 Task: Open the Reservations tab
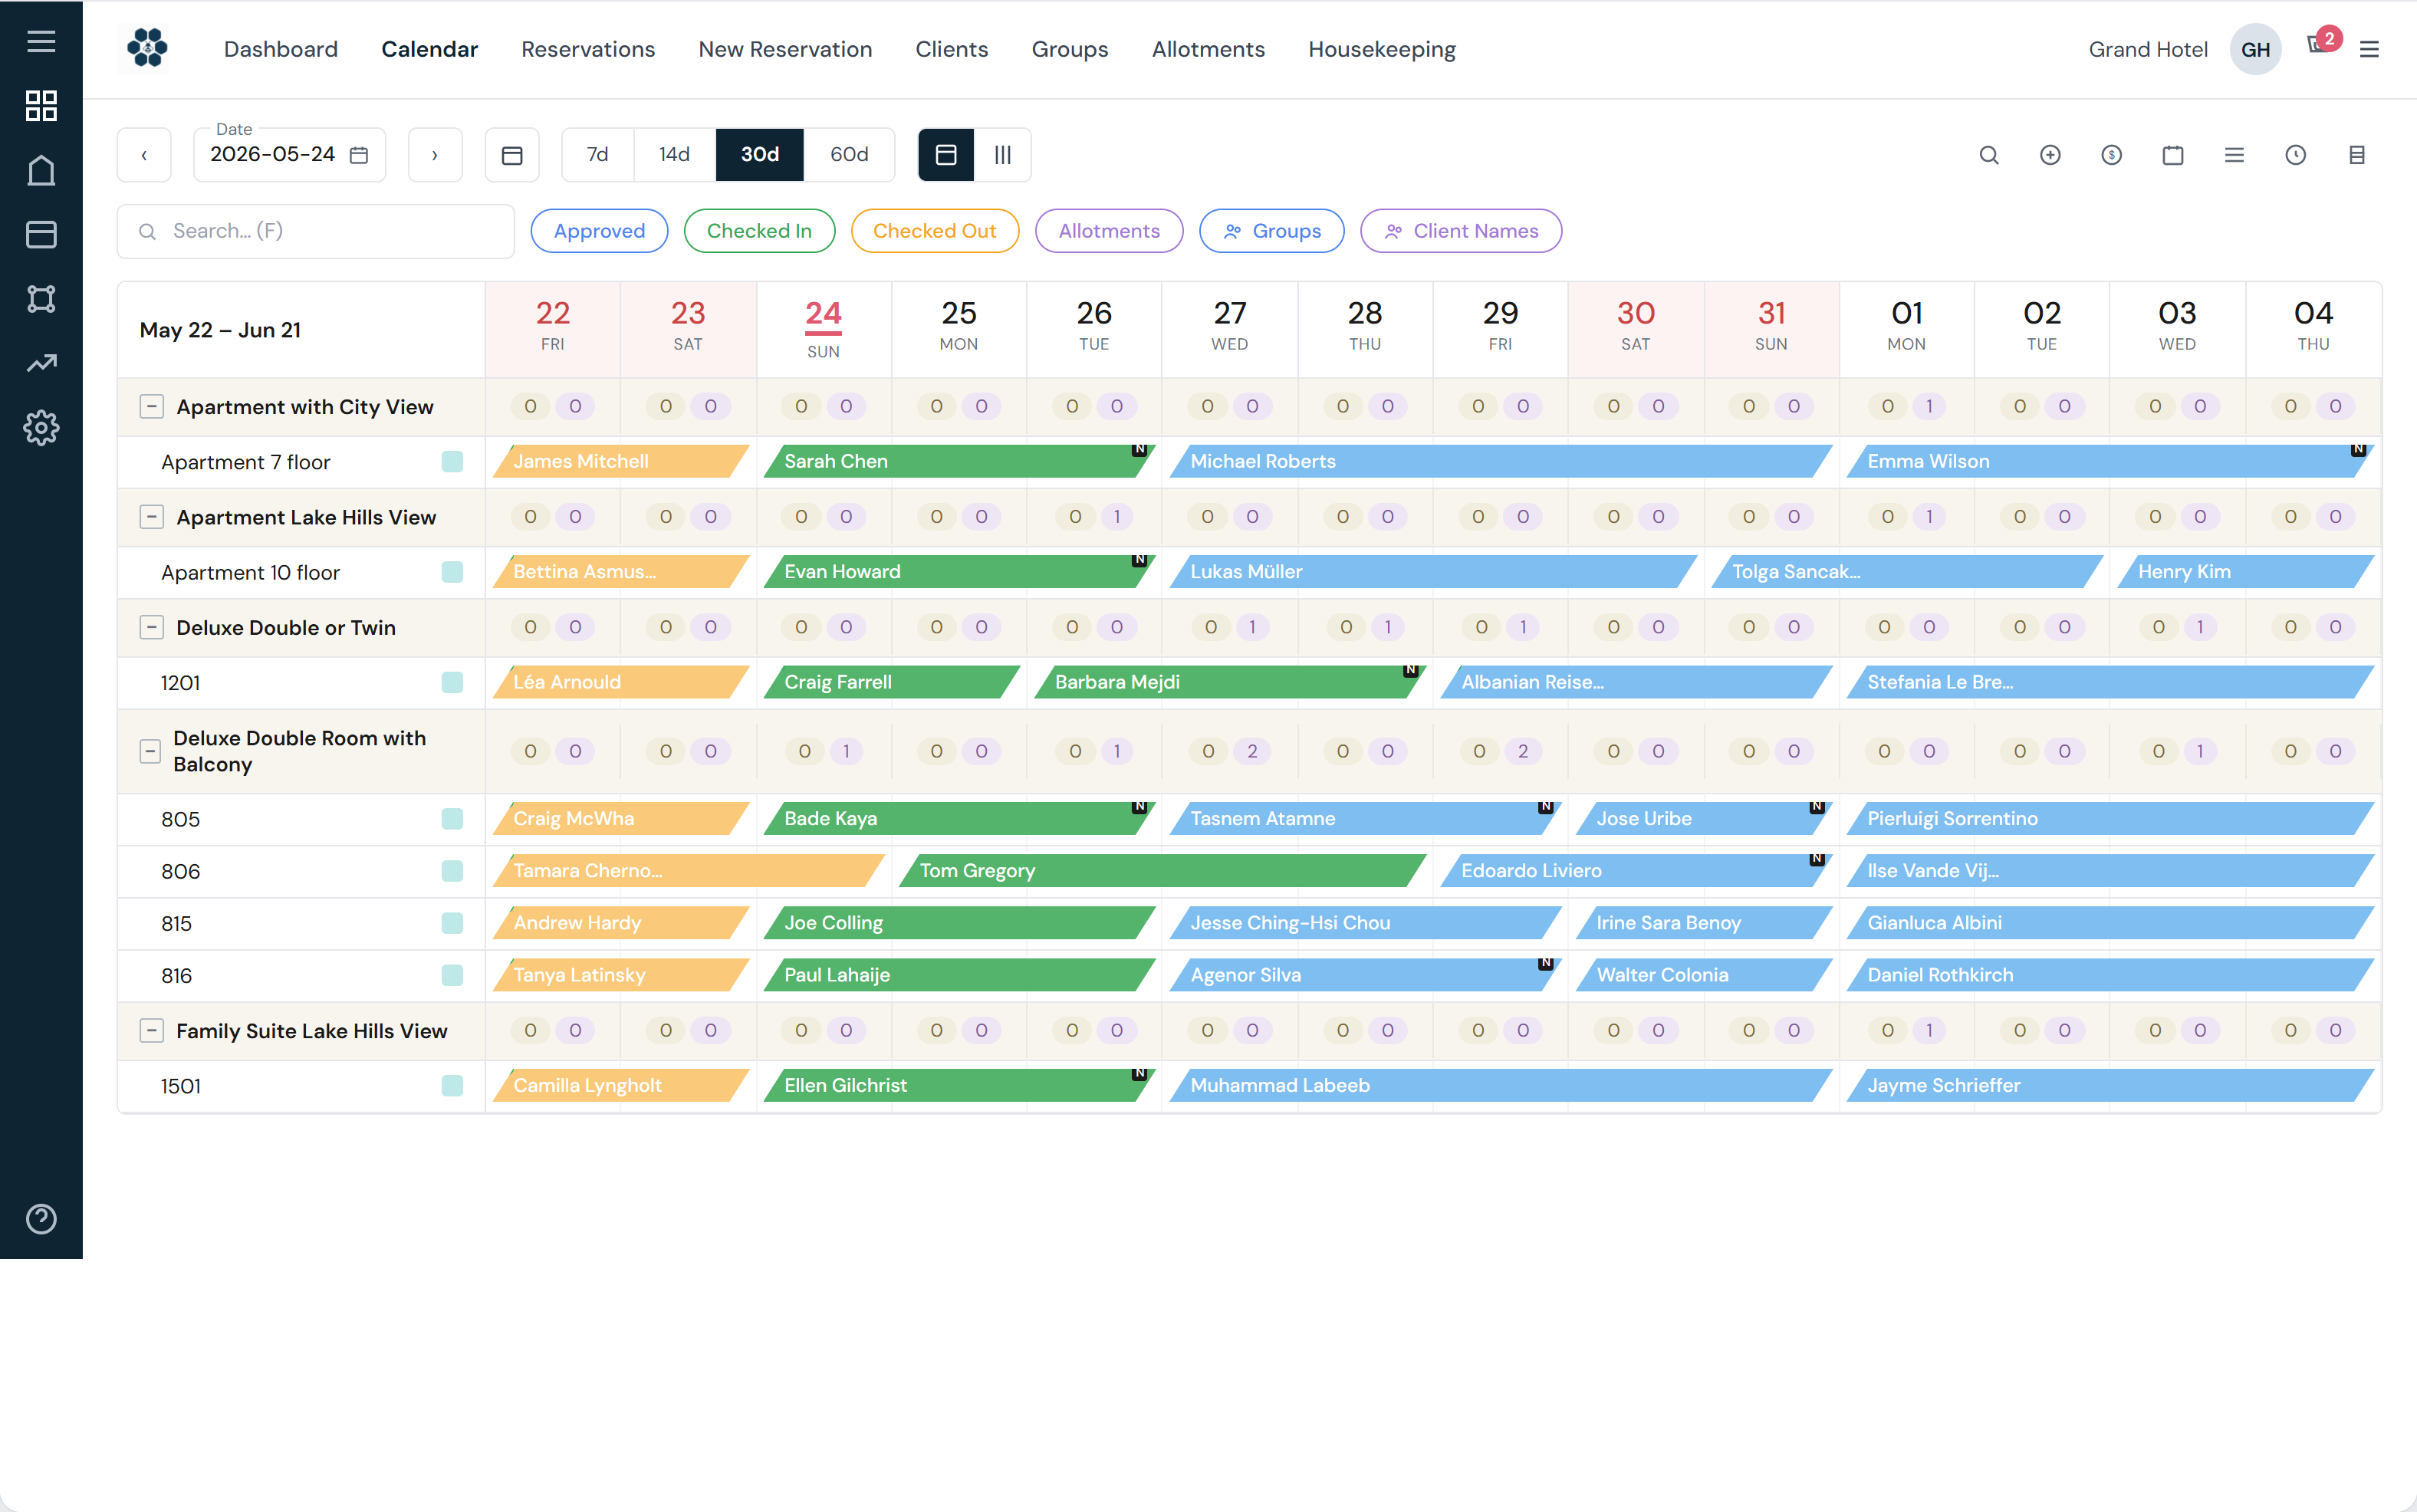588,49
